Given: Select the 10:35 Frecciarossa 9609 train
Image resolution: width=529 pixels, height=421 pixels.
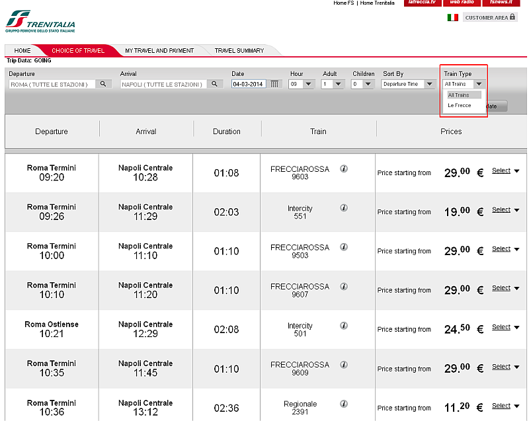Looking at the screenshot, I should [505, 366].
